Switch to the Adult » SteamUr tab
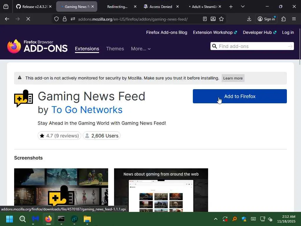The image size is (301, 226). 204,7
